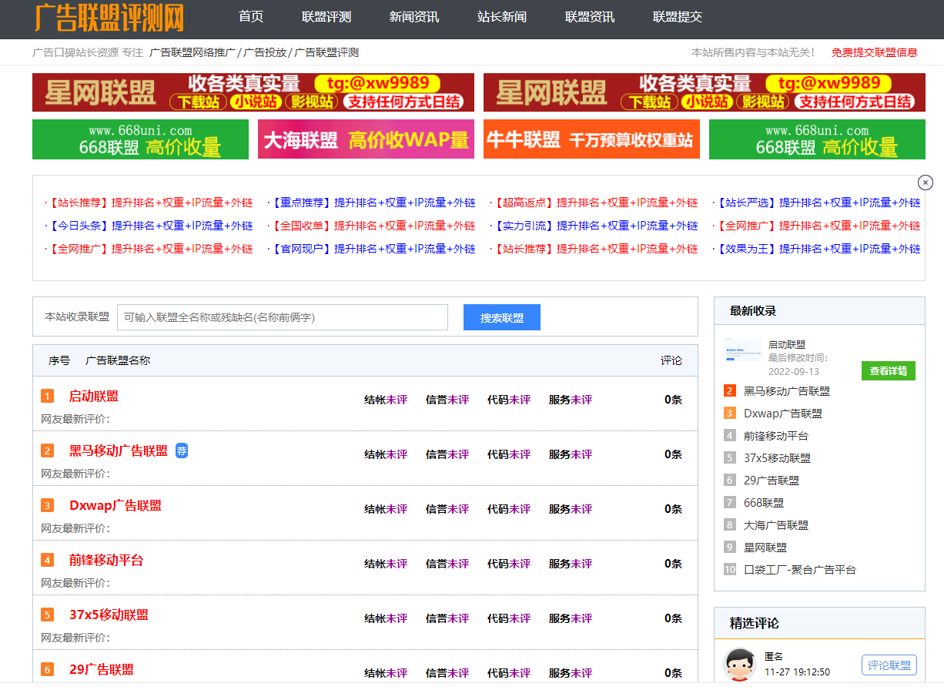This screenshot has height=690, width=944.
Task: Open 29广告联盟 in the main list
Action: [x=102, y=670]
